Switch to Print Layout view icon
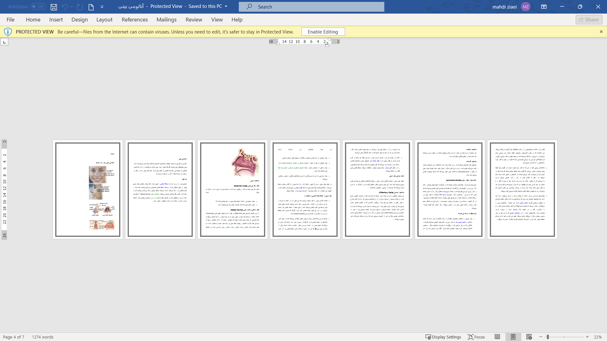 pos(513,337)
